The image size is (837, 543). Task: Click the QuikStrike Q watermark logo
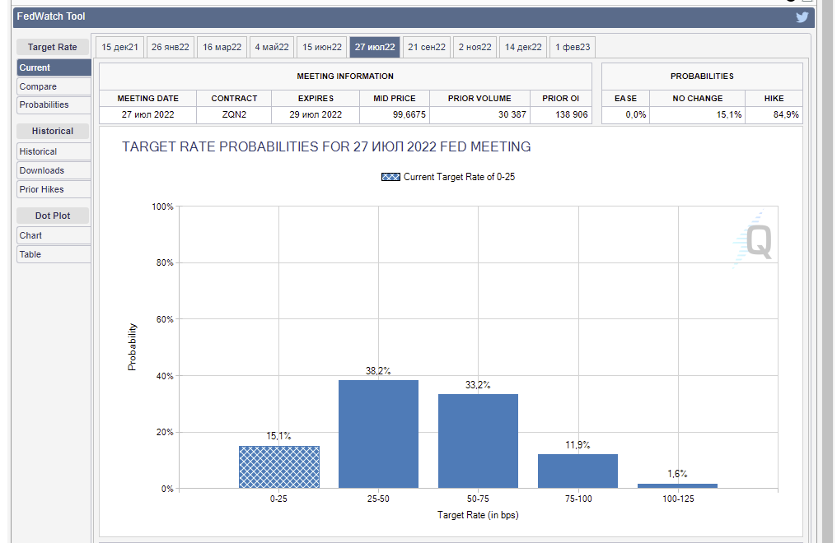[x=754, y=239]
